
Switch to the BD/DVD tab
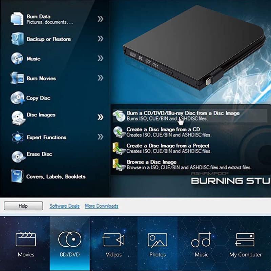pos(70,239)
